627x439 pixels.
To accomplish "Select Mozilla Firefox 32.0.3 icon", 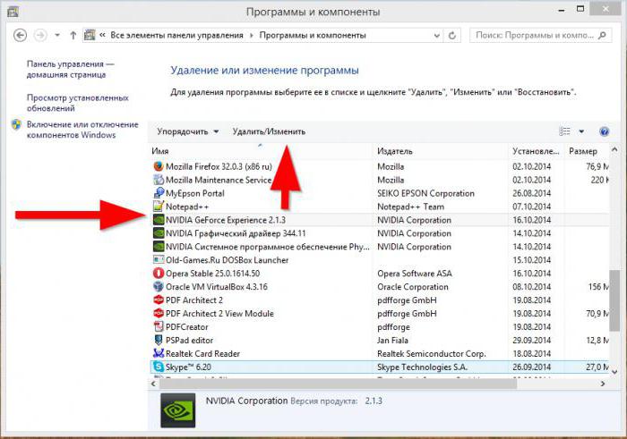I will click(x=159, y=166).
